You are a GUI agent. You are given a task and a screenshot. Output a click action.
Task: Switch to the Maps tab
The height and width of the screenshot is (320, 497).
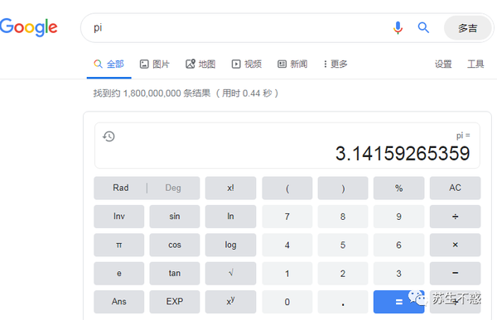tap(200, 64)
